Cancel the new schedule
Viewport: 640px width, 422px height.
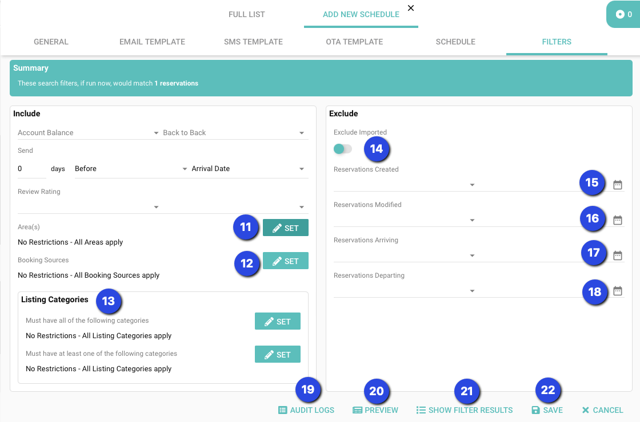602,410
